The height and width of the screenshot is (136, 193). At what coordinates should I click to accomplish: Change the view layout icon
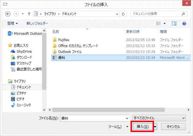coord(158,23)
